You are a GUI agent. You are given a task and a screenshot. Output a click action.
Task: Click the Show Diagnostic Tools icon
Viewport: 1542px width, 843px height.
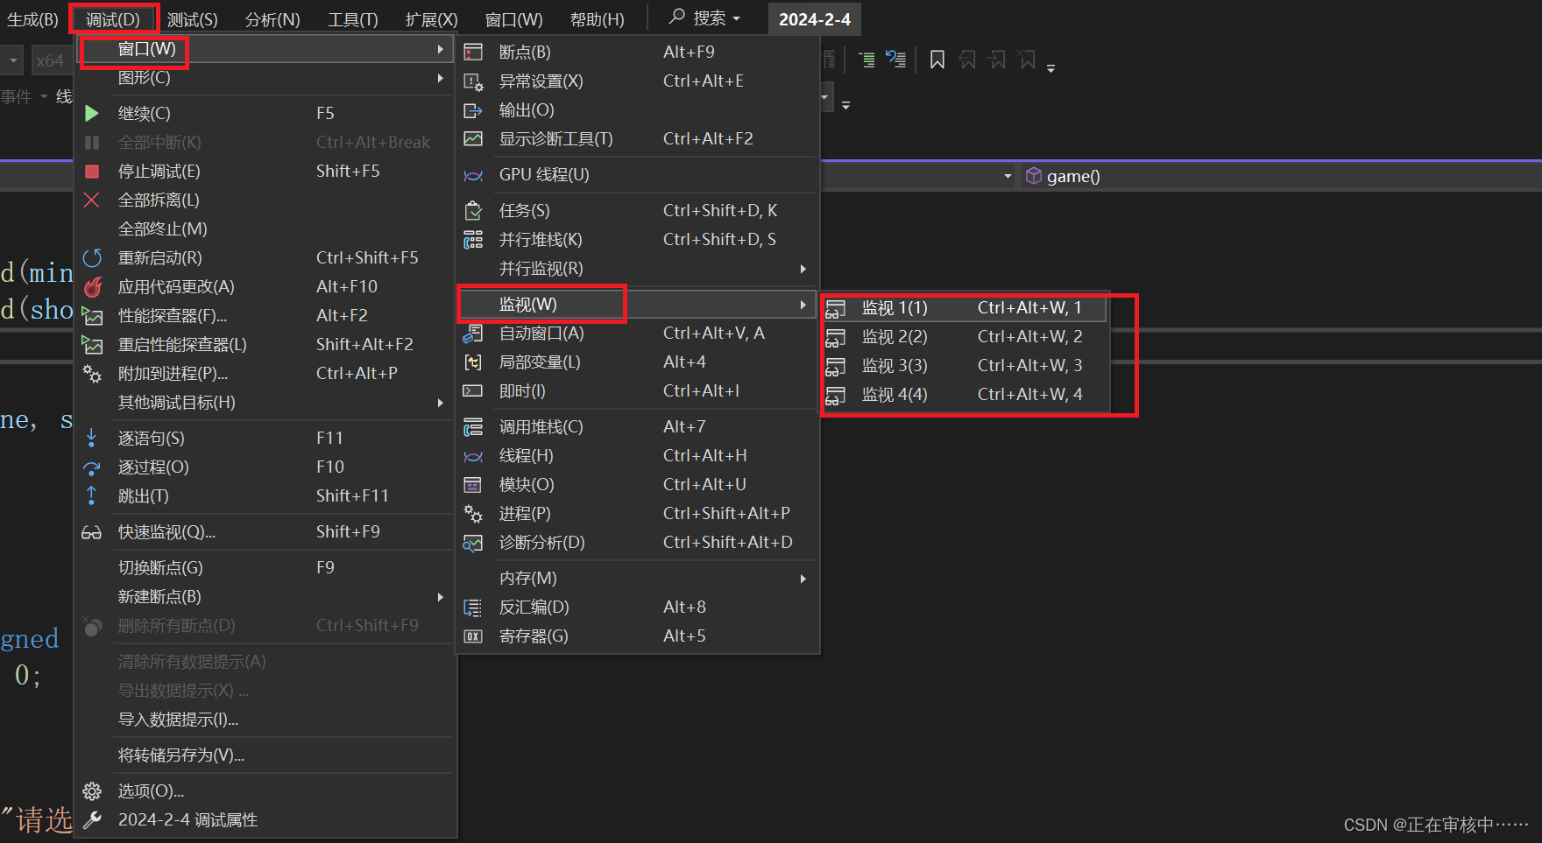pyautogui.click(x=473, y=138)
